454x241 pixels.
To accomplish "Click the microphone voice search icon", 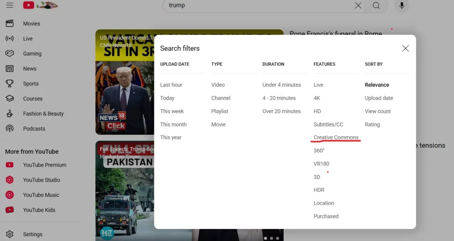I will (402, 5).
